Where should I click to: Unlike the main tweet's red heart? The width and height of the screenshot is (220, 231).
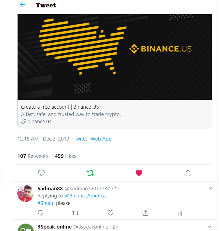[139, 173]
